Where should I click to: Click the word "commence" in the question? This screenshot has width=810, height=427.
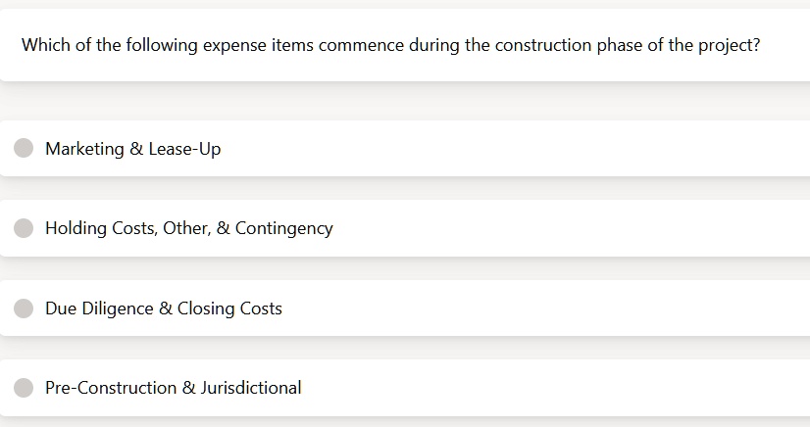[x=361, y=45]
